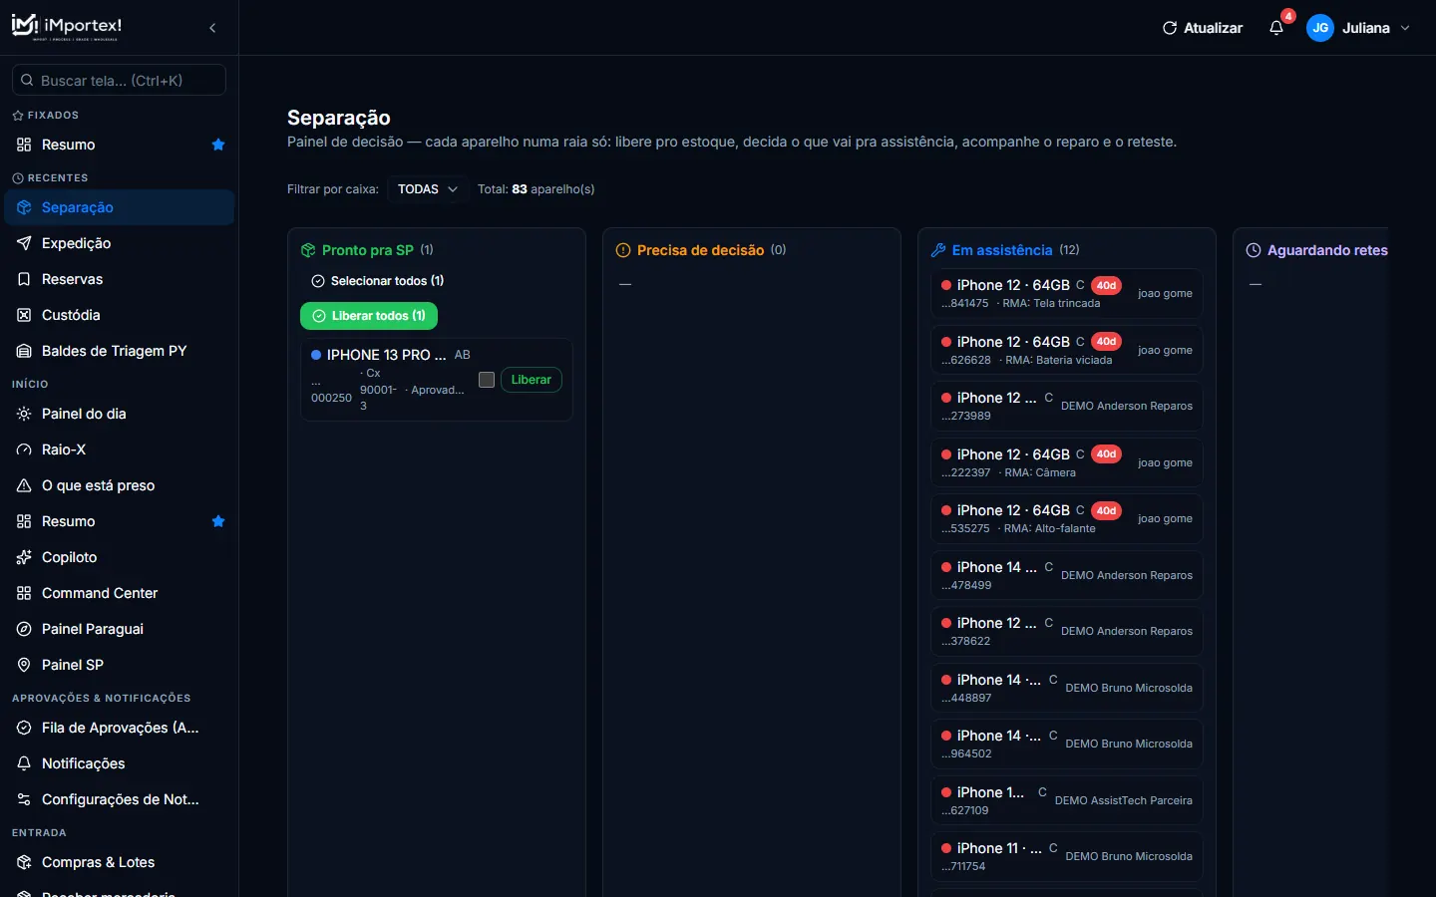
Task: Open the iPhone 12 card with RMA Câmera
Action: click(1067, 462)
